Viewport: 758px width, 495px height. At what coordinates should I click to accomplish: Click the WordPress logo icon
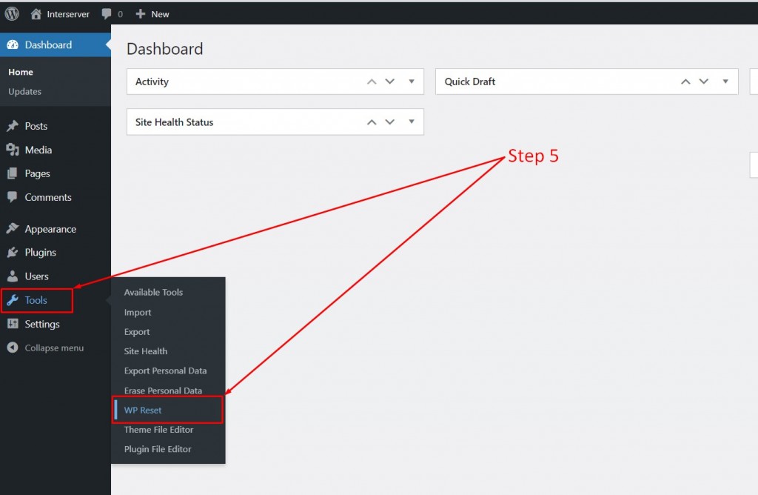12,13
